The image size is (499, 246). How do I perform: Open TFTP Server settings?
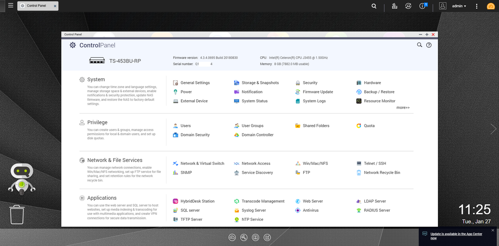[x=188, y=220]
